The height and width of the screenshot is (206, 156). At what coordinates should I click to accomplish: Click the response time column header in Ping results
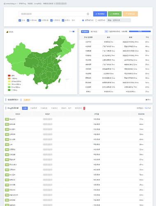[x=141, y=114]
